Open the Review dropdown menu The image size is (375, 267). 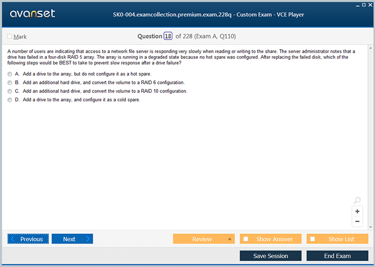click(204, 239)
